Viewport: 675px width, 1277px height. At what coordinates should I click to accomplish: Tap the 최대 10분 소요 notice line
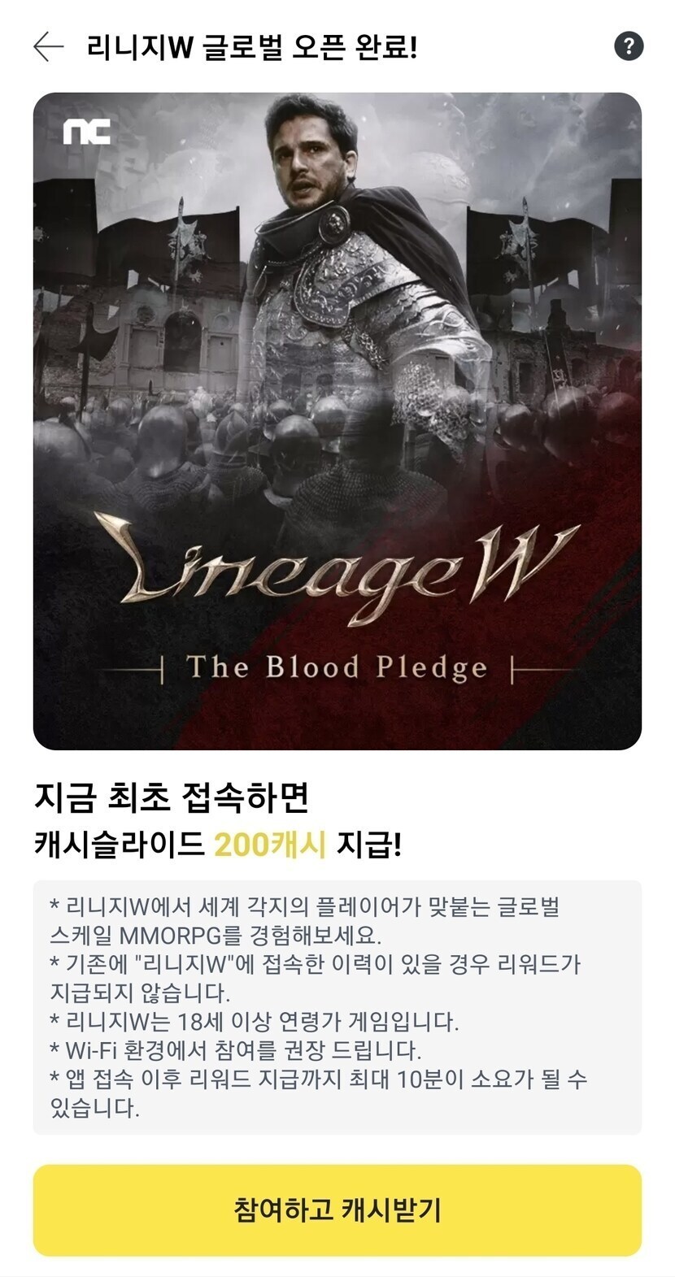point(319,1093)
